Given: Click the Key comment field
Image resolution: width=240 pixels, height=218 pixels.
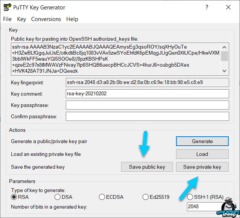Looking at the screenshot, I should point(147,94).
